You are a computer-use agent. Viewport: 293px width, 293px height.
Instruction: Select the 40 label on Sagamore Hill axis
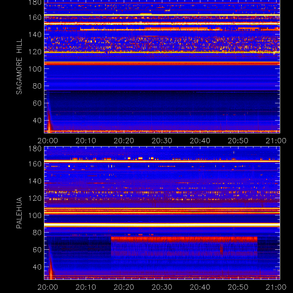tap(37, 120)
